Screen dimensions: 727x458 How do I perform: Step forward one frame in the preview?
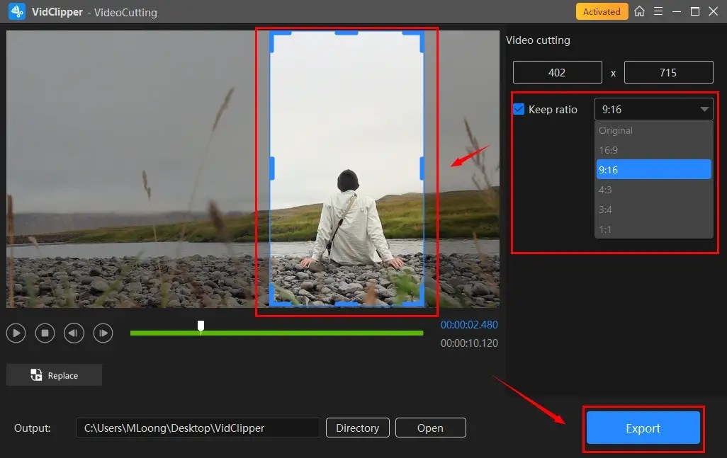tap(103, 333)
